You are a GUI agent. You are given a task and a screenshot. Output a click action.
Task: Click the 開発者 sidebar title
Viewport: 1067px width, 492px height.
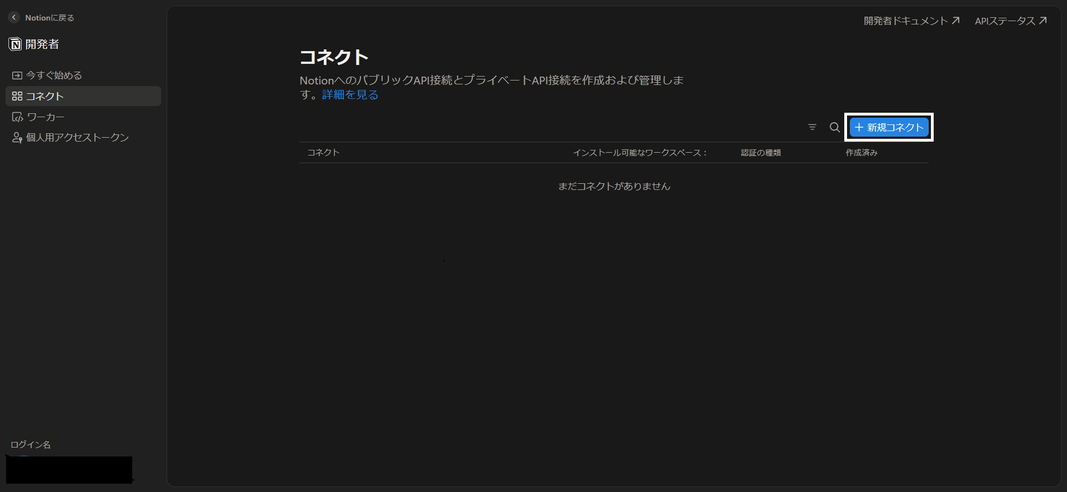click(42, 44)
